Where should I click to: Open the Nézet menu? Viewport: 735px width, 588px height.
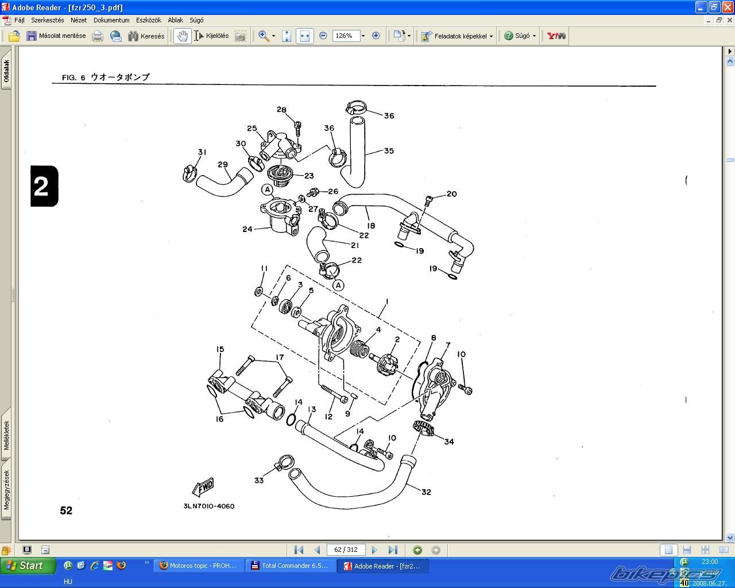pyautogui.click(x=79, y=20)
